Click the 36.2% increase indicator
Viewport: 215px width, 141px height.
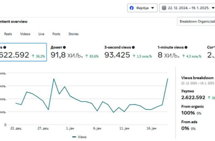[38, 56]
